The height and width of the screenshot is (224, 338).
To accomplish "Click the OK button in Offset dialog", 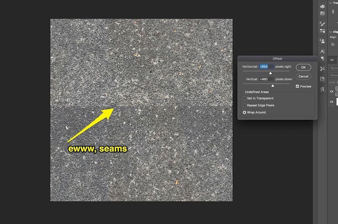I will (303, 67).
